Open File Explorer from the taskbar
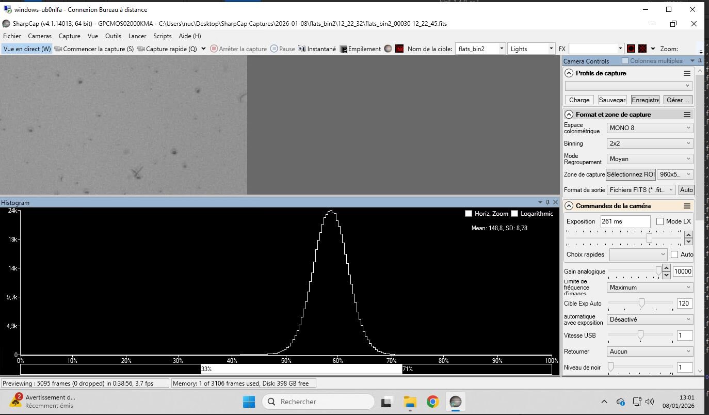Image resolution: width=709 pixels, height=415 pixels. pos(410,402)
